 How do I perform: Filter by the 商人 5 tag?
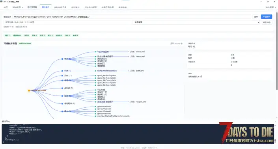tap(50, 35)
